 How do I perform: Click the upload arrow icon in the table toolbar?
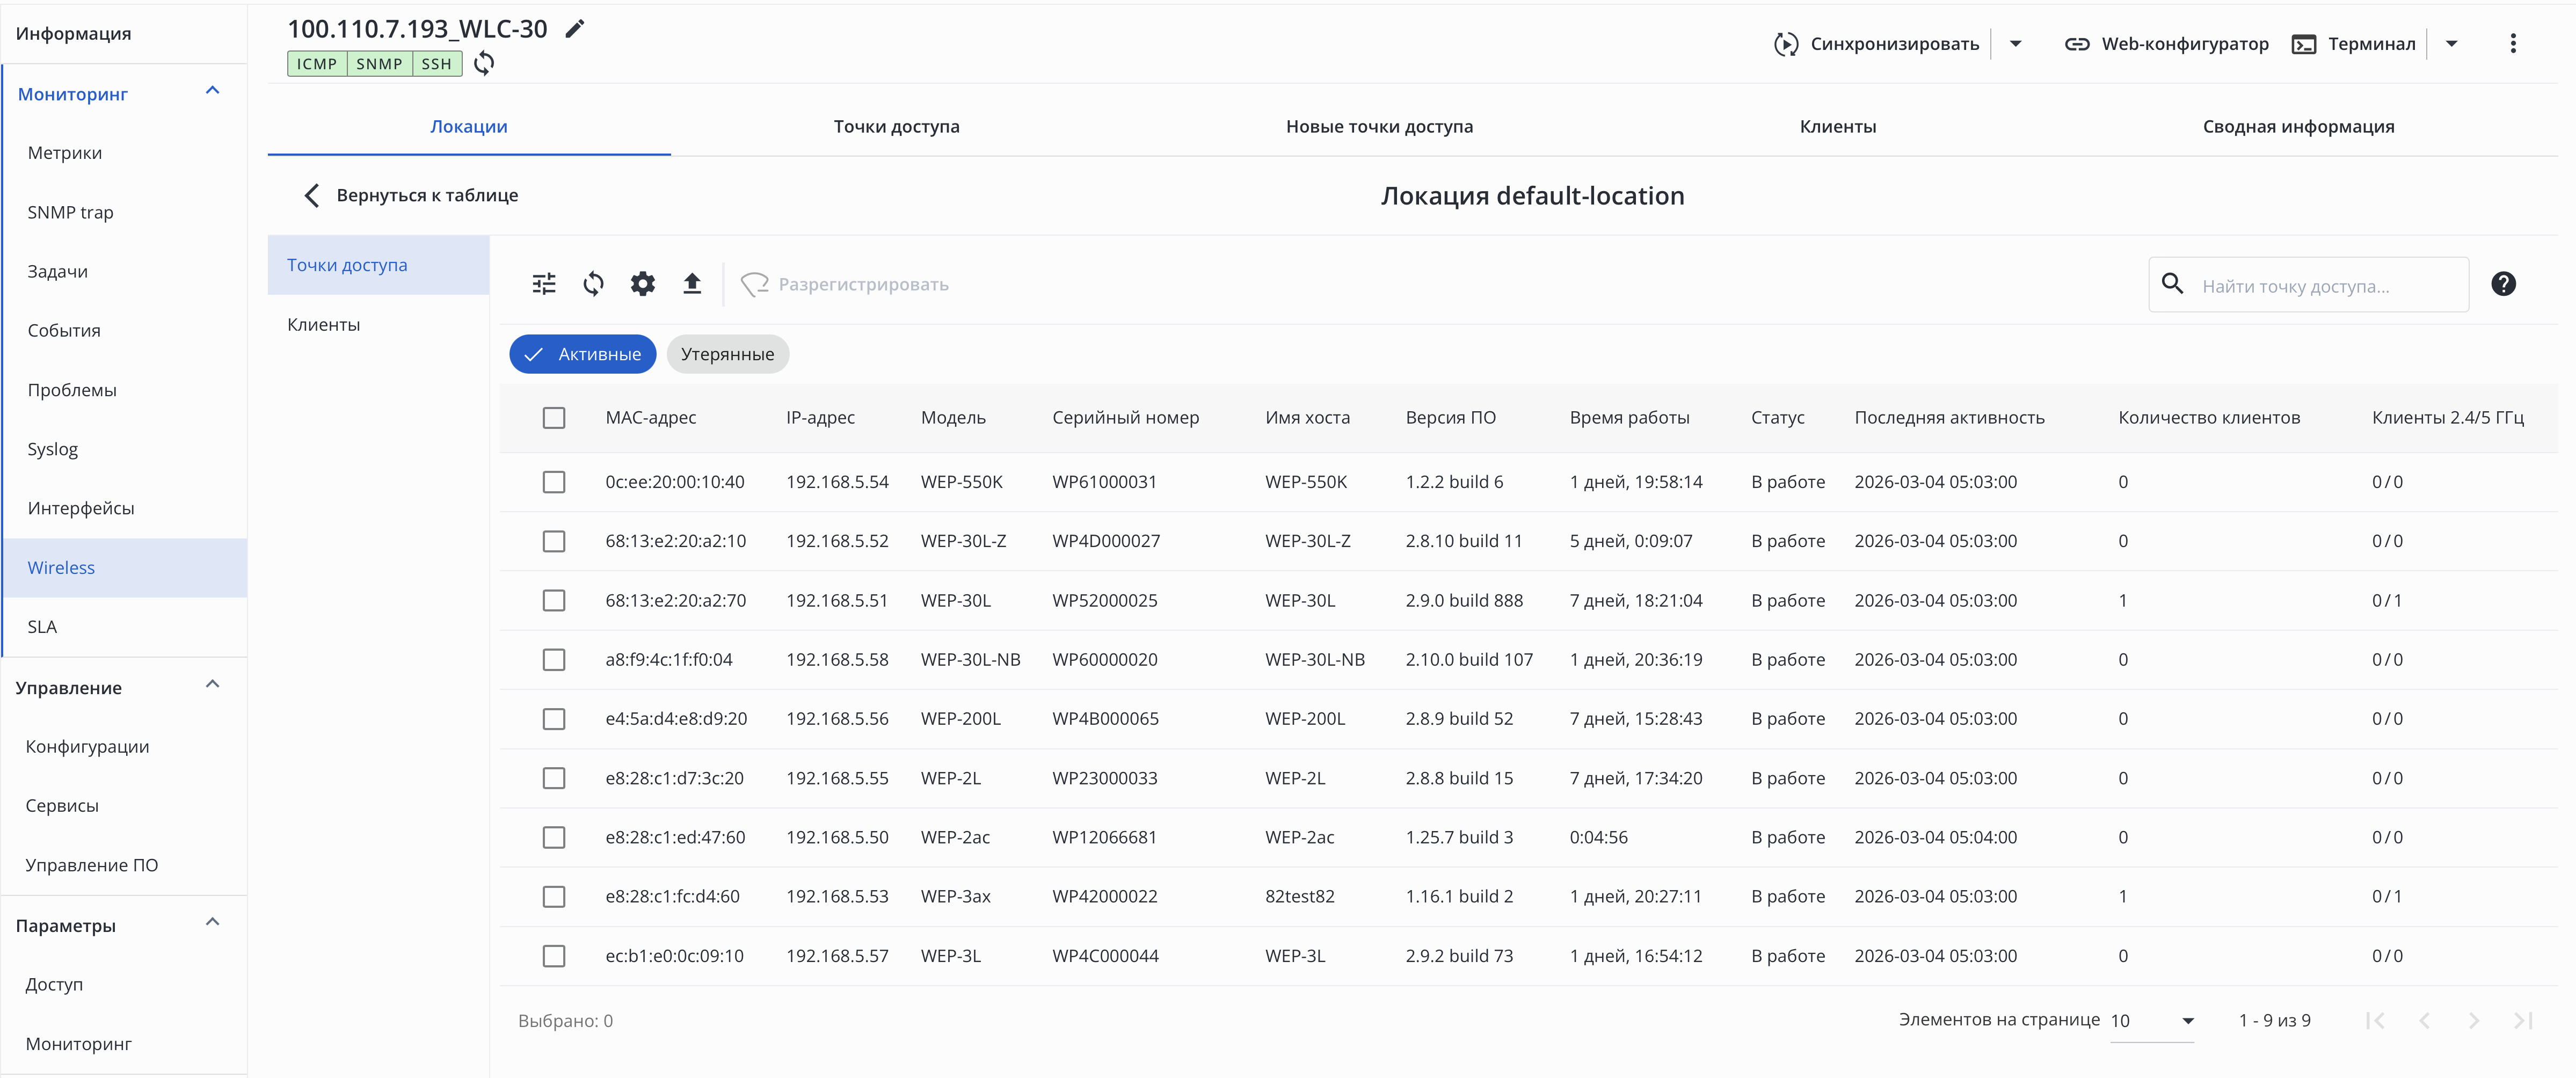pyautogui.click(x=692, y=284)
